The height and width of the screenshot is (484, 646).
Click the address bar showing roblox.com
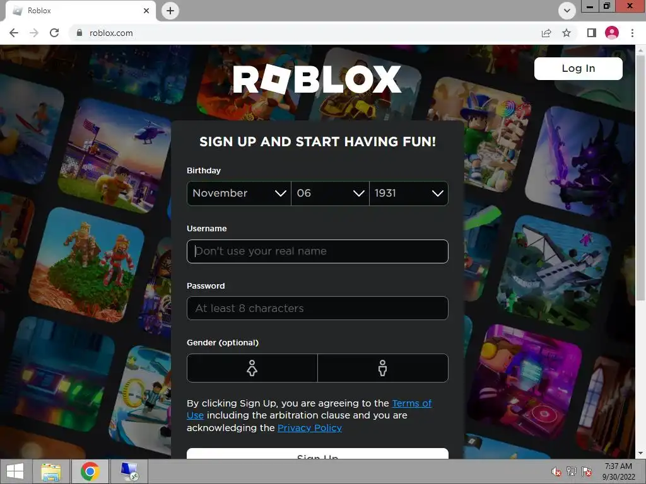click(x=304, y=33)
